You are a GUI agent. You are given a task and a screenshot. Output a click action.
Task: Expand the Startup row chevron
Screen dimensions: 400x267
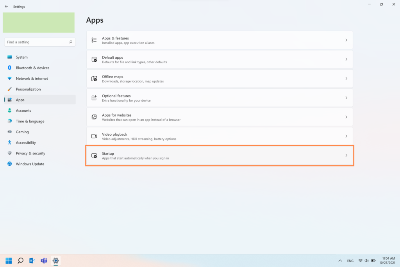point(346,156)
